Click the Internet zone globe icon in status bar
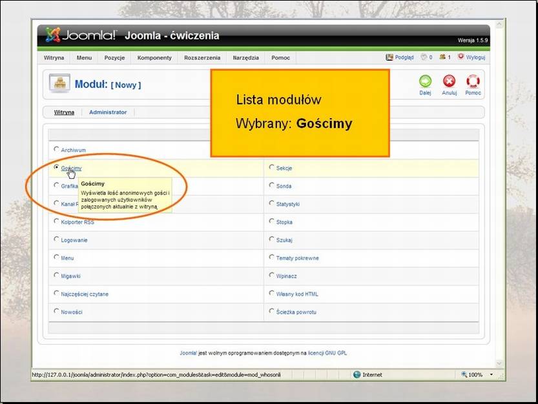 click(357, 374)
